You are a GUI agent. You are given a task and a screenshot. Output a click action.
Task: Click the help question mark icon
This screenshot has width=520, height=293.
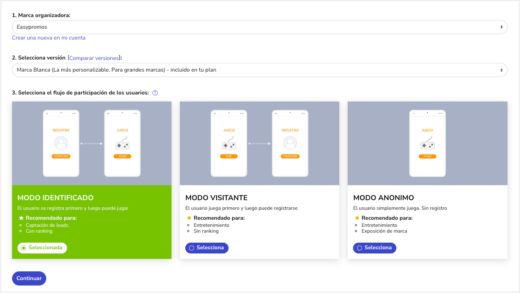coord(155,93)
